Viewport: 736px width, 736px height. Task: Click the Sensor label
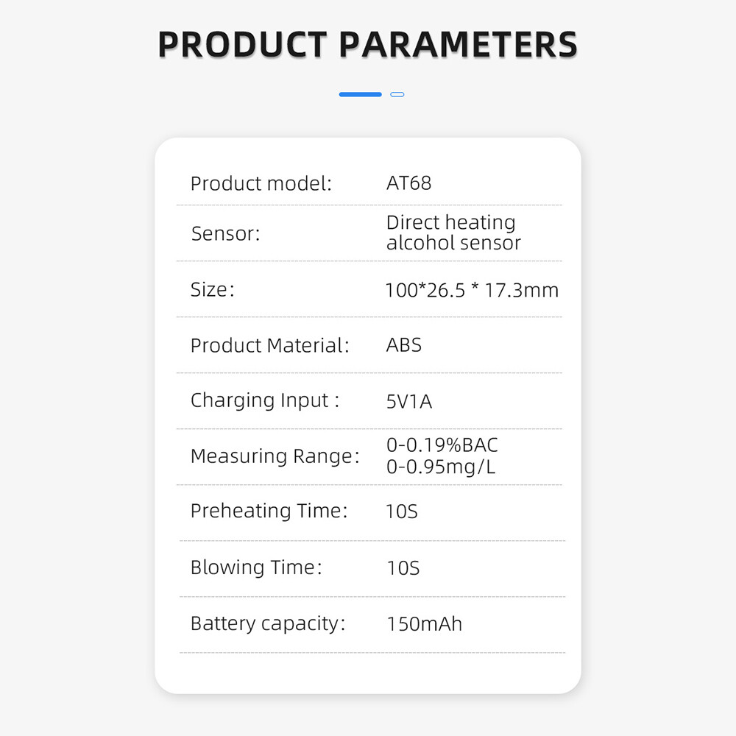tap(226, 234)
